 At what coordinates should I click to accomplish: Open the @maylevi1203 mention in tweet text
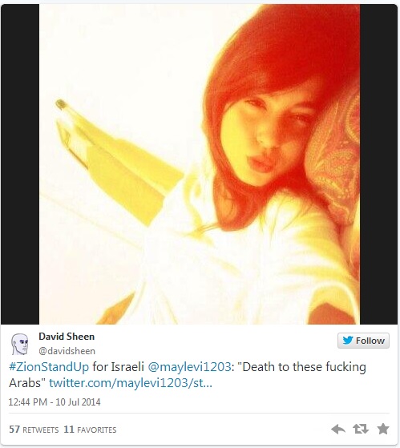click(x=189, y=367)
